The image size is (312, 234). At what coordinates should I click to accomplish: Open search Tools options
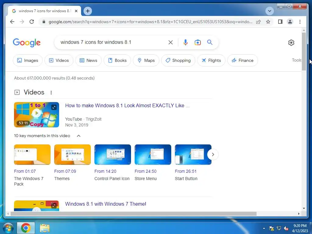(x=296, y=60)
